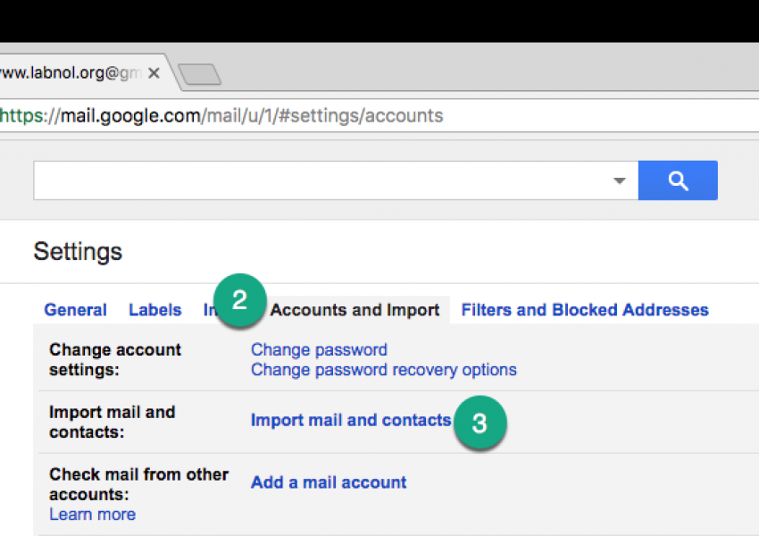
Task: Go to Filters and Blocked Addresses tab
Action: tap(584, 310)
